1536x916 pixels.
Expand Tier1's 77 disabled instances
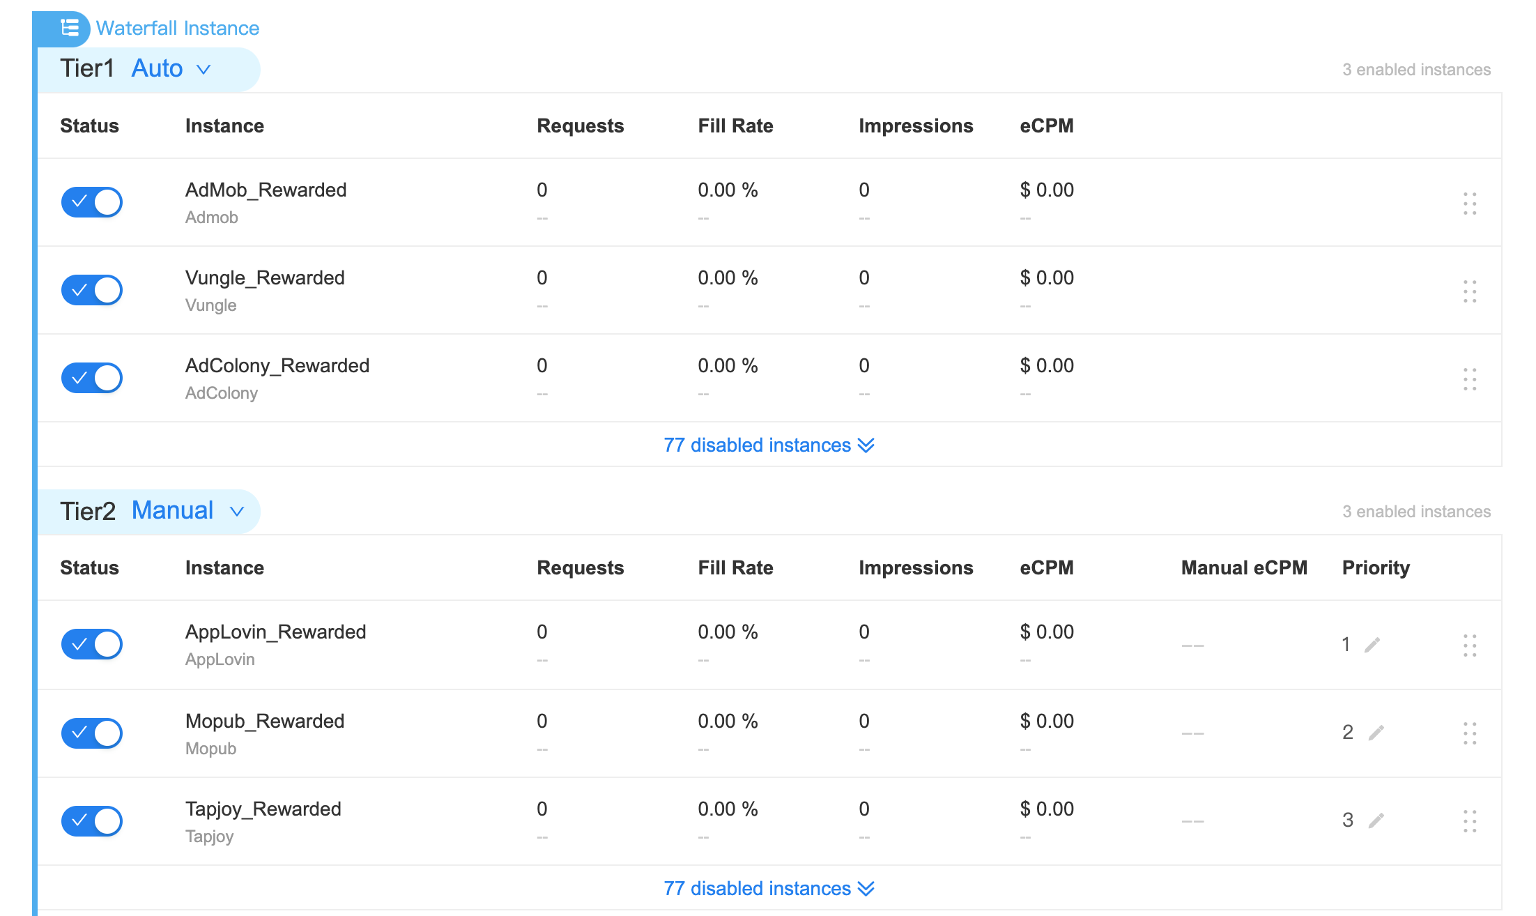point(769,445)
